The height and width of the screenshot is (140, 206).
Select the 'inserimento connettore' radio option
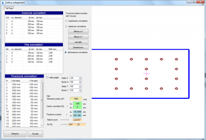(x=66, y=21)
